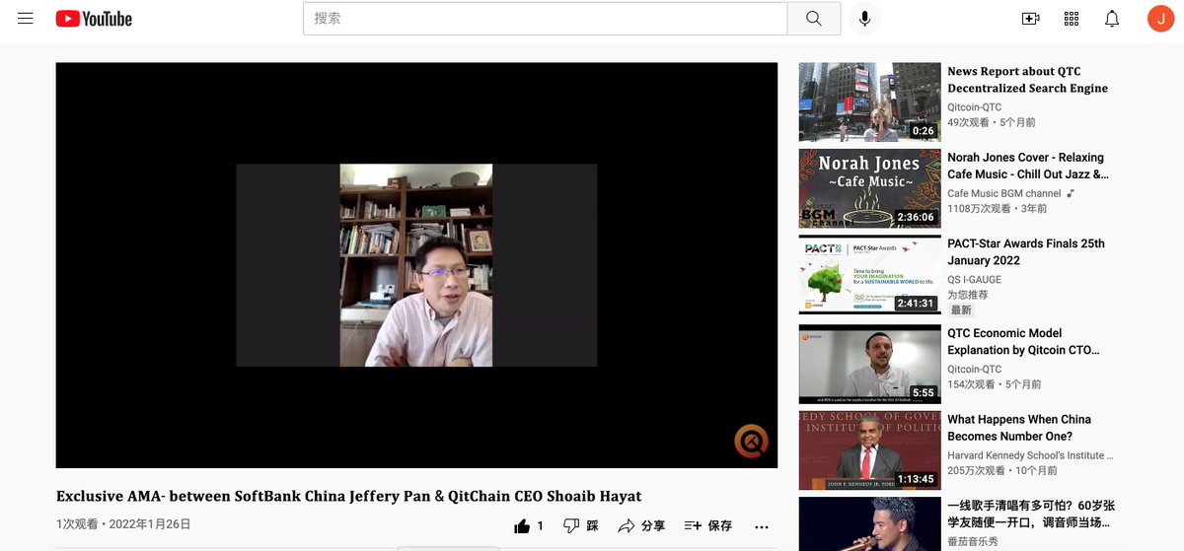Viewport: 1184px width, 551px height.
Task: Click 205万次观看 view count text
Action: coord(976,471)
